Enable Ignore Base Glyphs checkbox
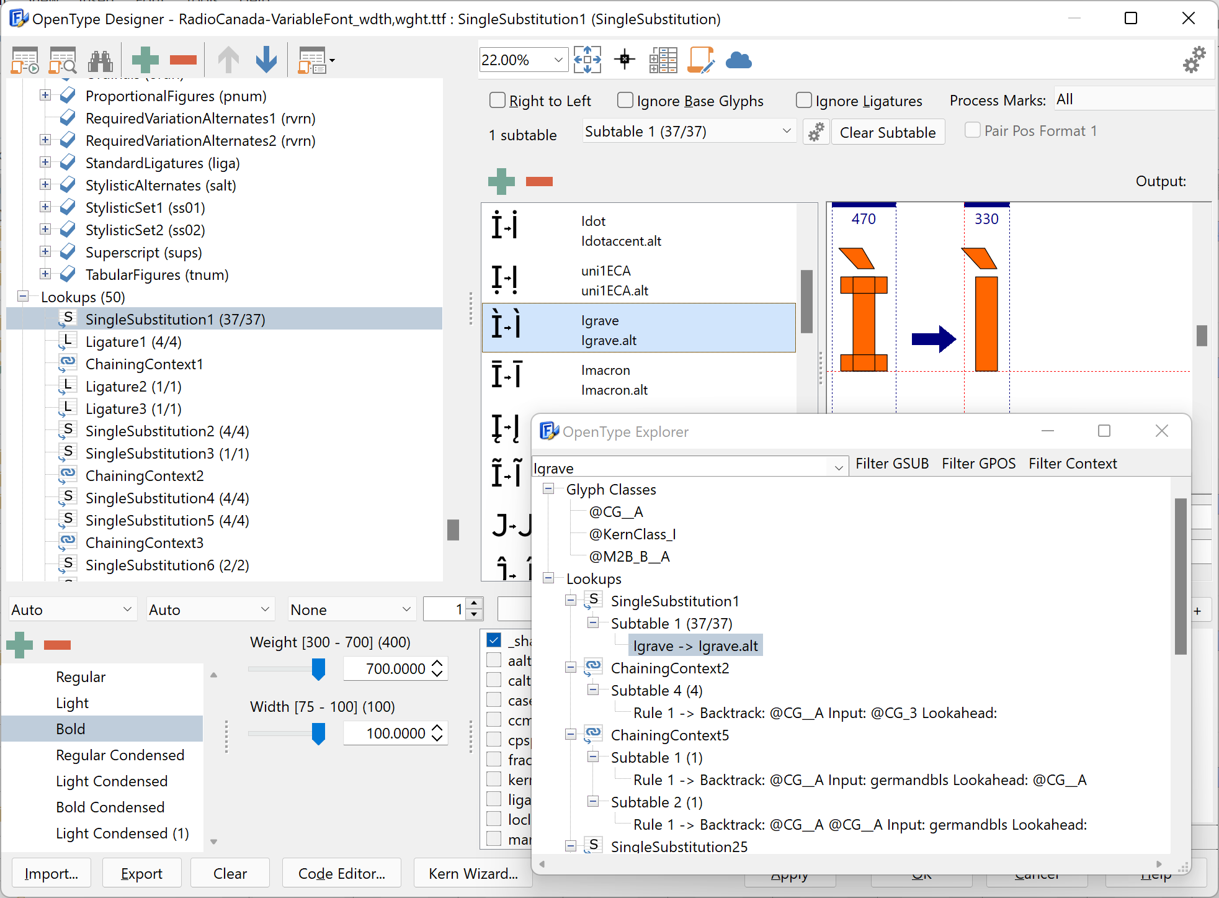Image resolution: width=1219 pixels, height=898 pixels. (625, 100)
